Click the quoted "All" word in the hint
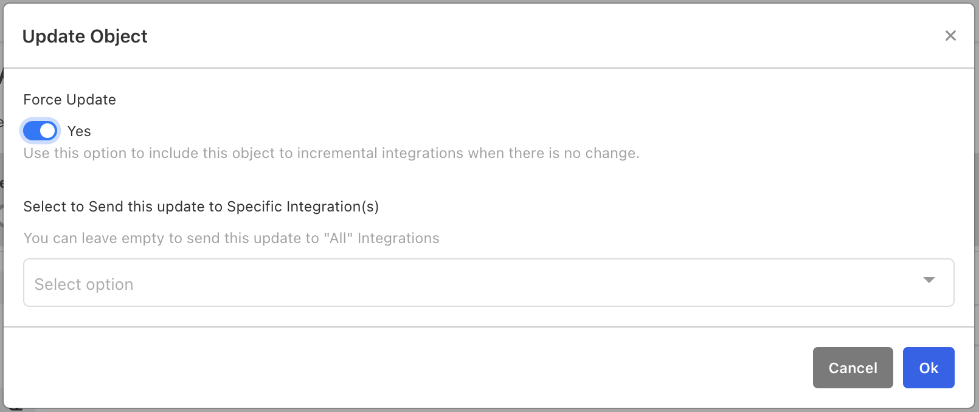Screen dimensions: 979x412 click(x=338, y=238)
